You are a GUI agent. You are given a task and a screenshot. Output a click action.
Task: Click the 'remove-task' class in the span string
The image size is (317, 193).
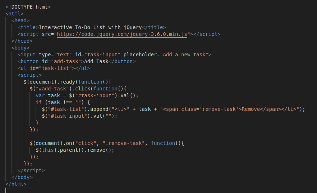coord(219,109)
